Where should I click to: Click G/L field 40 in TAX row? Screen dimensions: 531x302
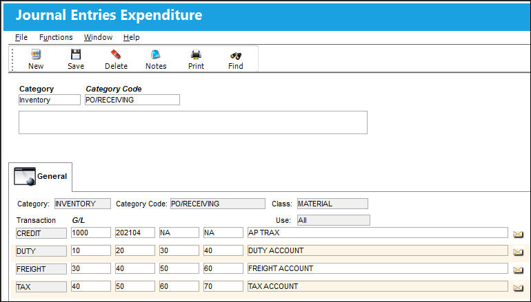click(x=91, y=286)
